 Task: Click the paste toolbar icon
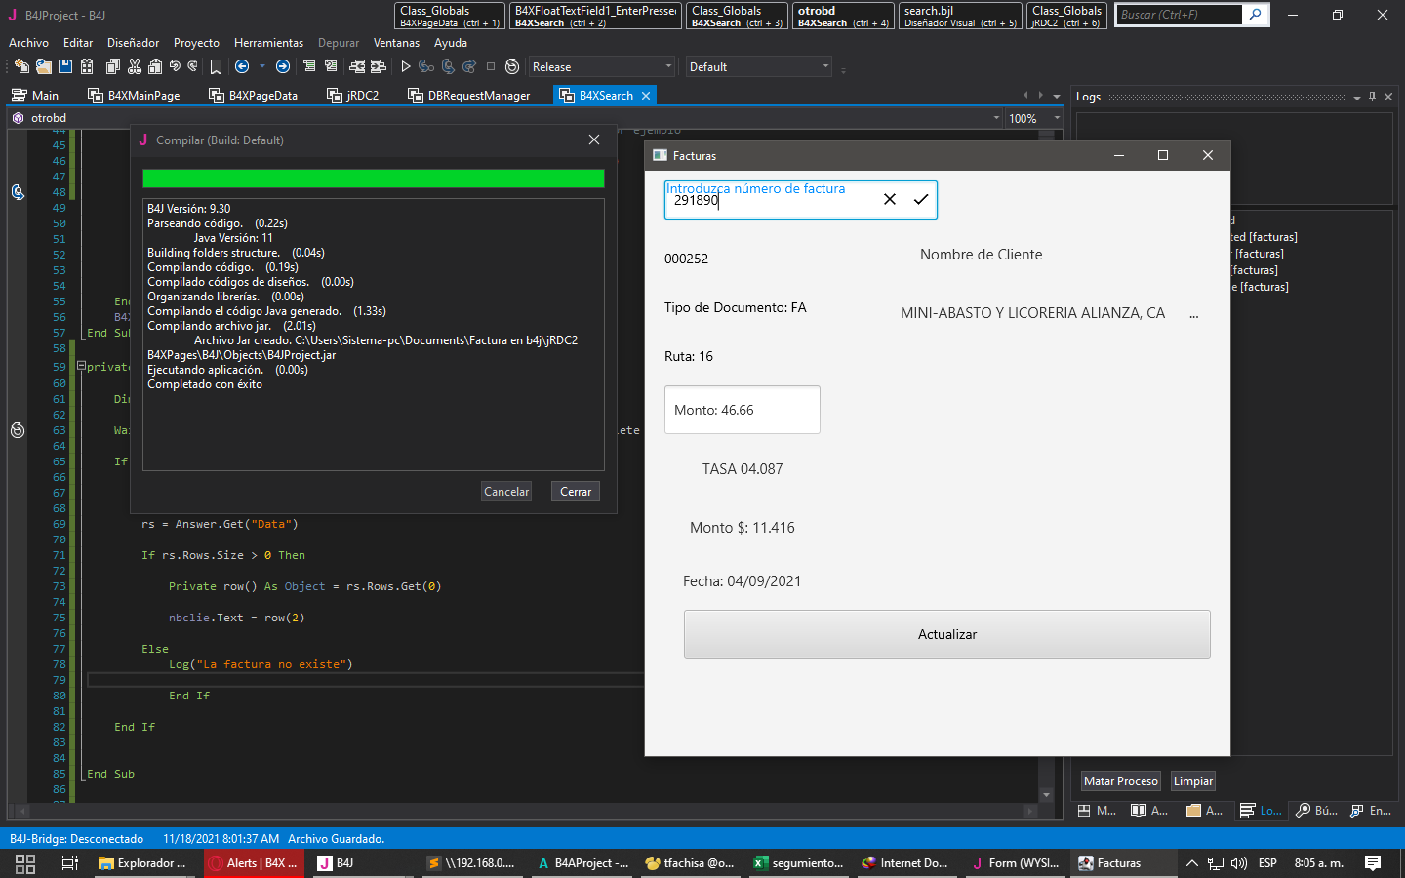pyautogui.click(x=155, y=66)
